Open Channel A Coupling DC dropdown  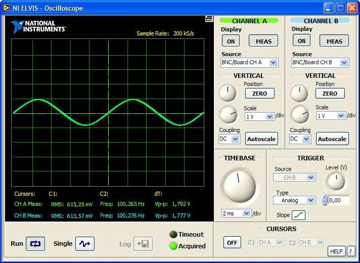coord(230,139)
